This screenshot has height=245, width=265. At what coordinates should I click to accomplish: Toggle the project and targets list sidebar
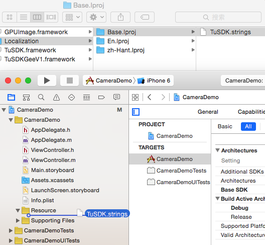click(x=136, y=112)
